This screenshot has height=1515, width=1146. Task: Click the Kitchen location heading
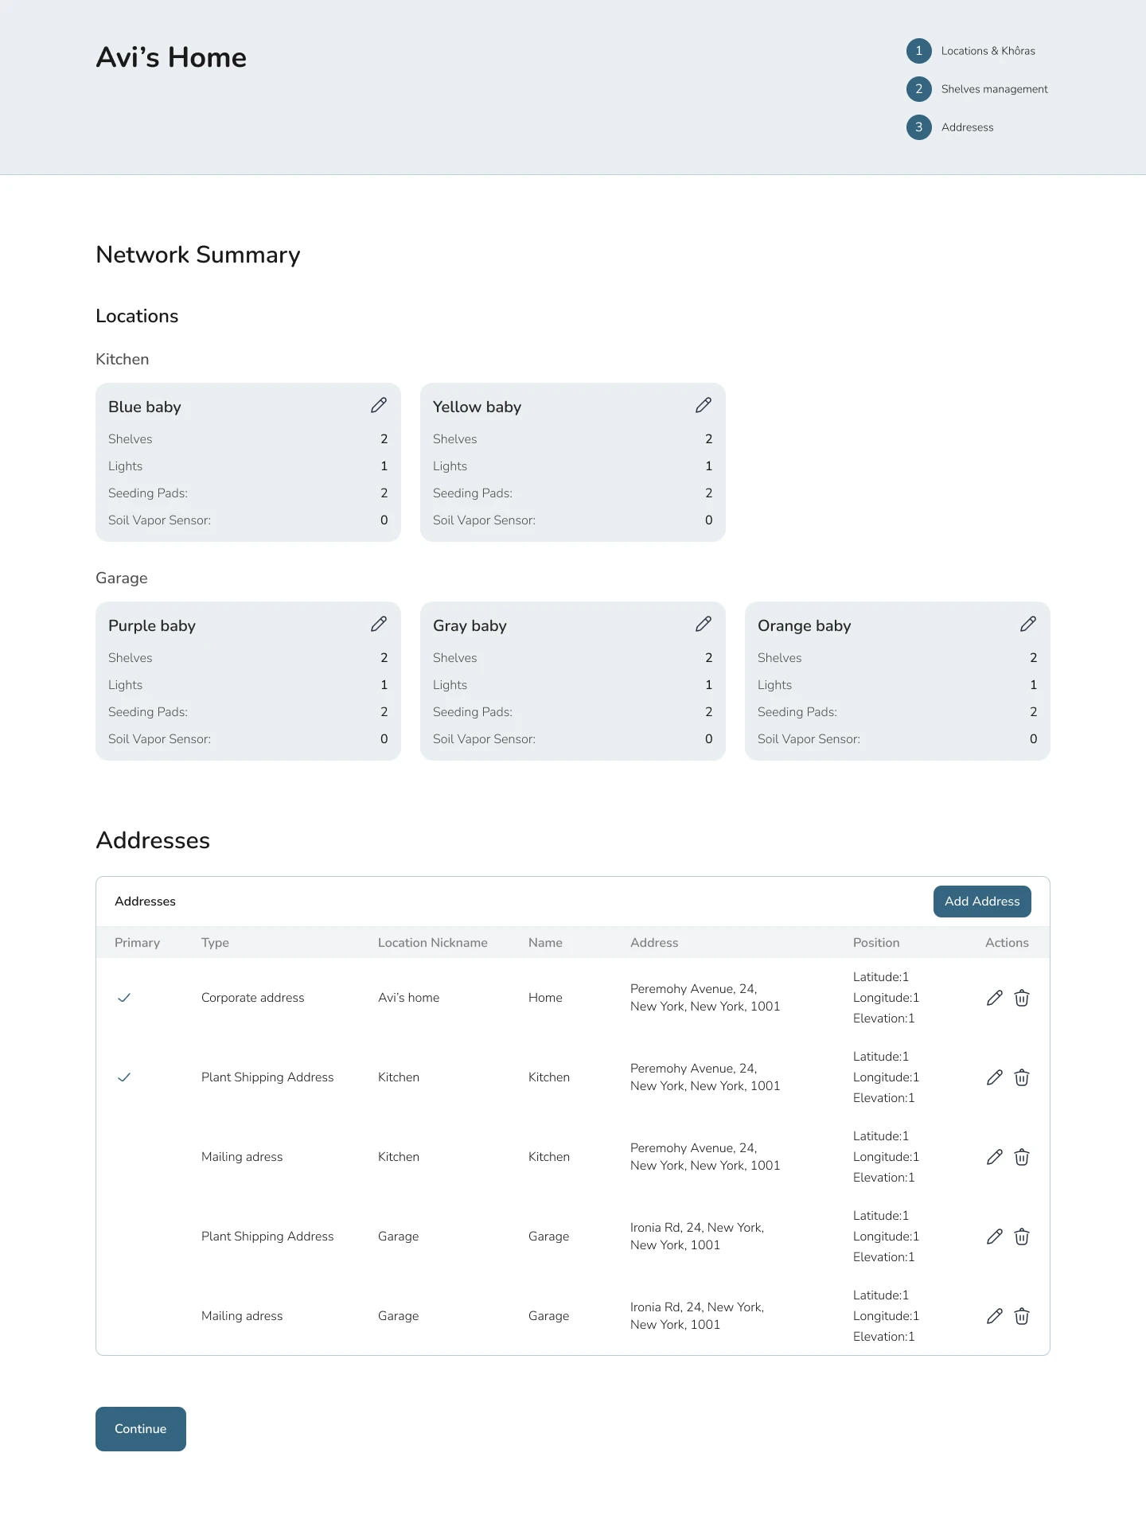click(x=123, y=359)
